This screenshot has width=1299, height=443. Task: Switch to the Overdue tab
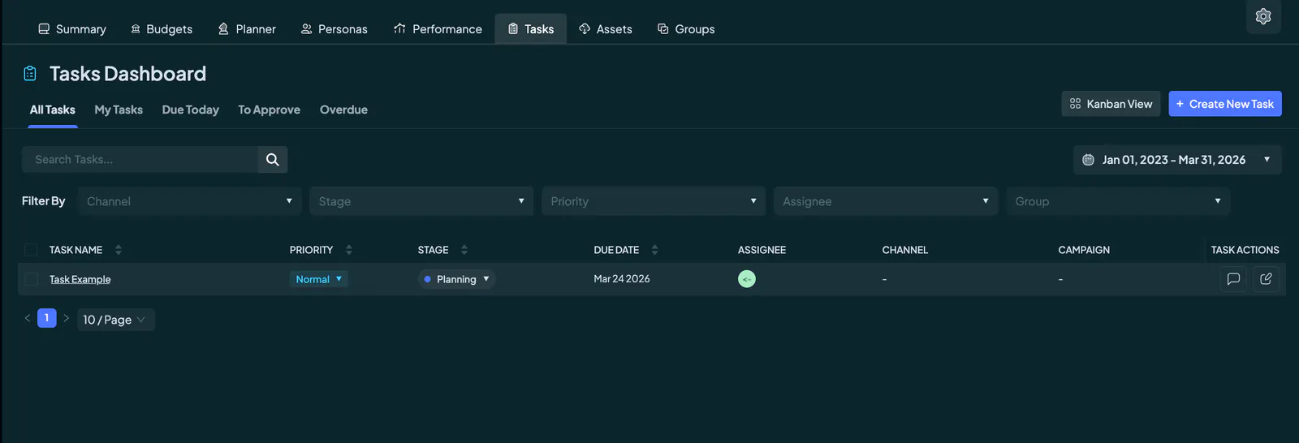(x=343, y=110)
